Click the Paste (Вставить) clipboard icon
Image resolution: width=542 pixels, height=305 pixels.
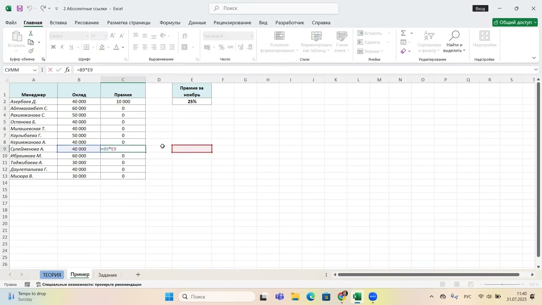click(17, 36)
